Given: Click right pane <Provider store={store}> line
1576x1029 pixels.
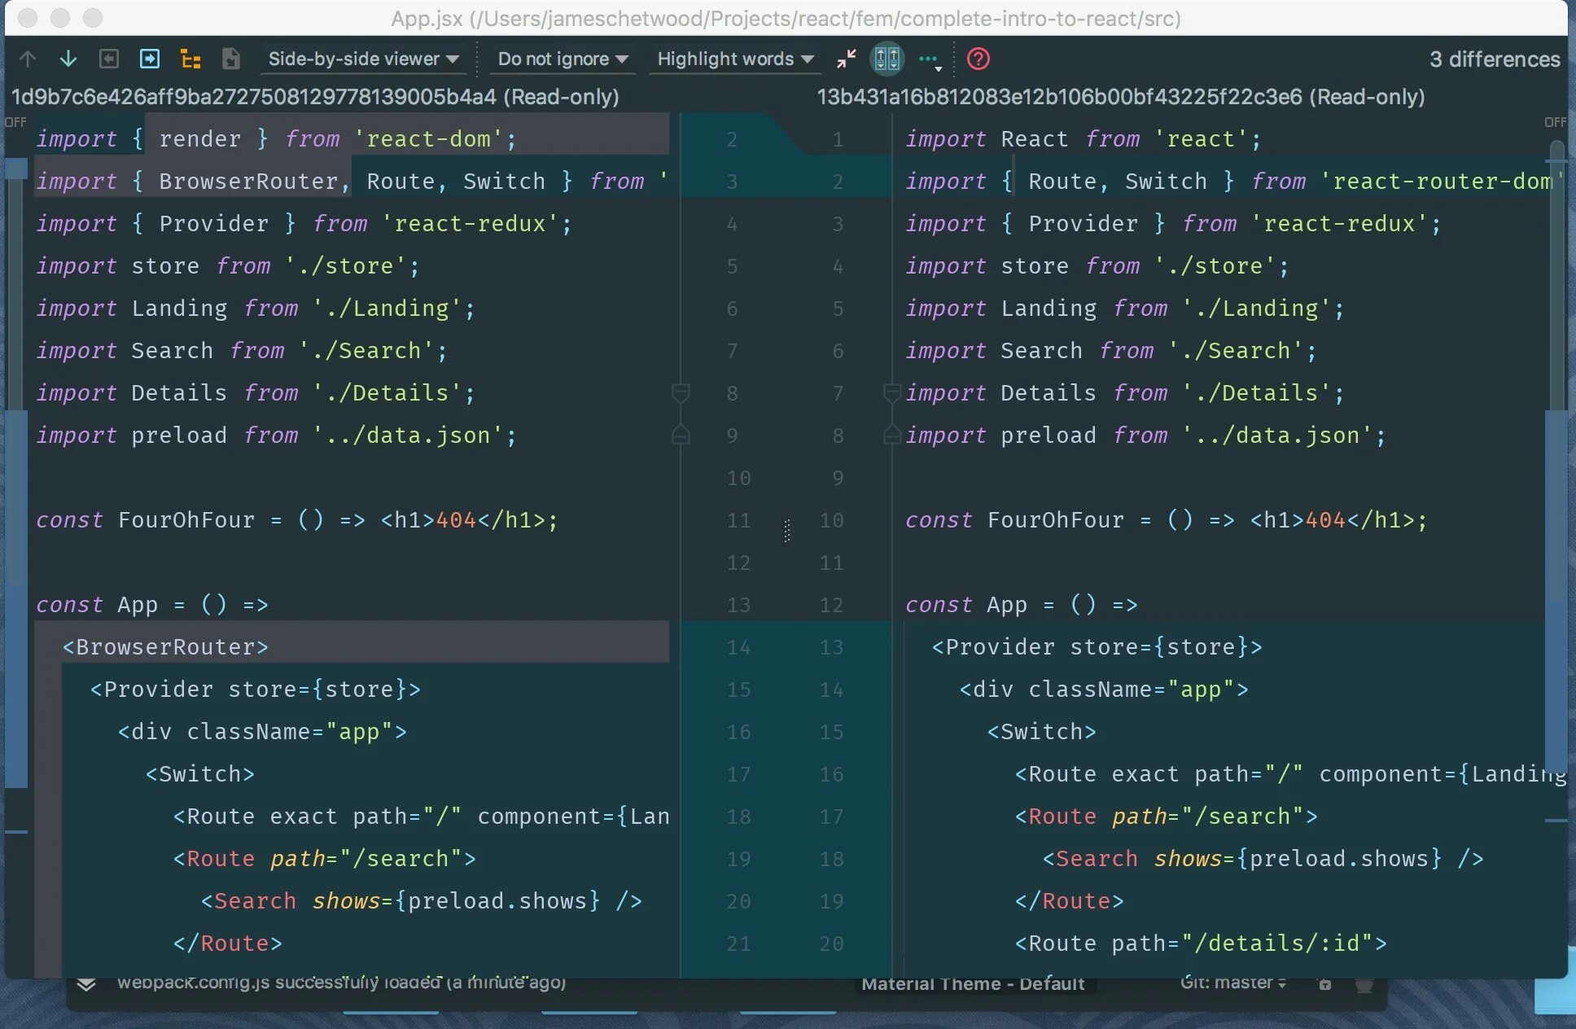Looking at the screenshot, I should 1097,647.
